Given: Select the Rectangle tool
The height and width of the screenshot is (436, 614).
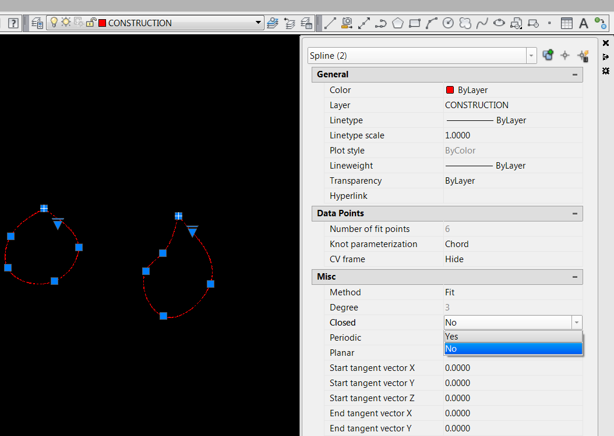Looking at the screenshot, I should (x=414, y=23).
